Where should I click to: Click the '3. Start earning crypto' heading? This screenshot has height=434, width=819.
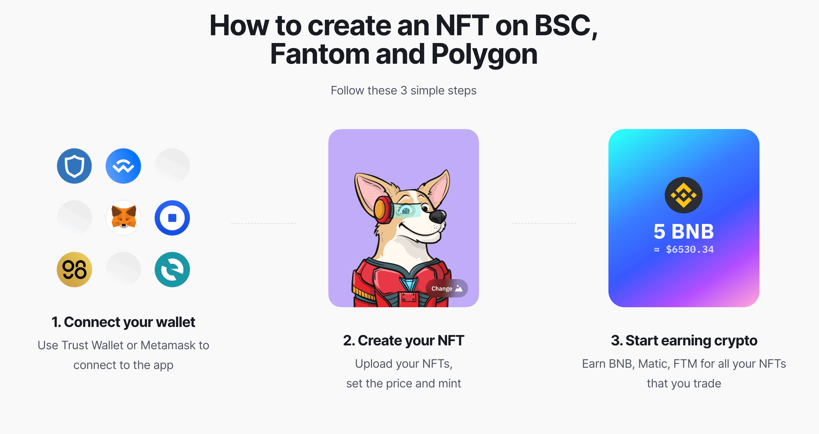click(684, 341)
